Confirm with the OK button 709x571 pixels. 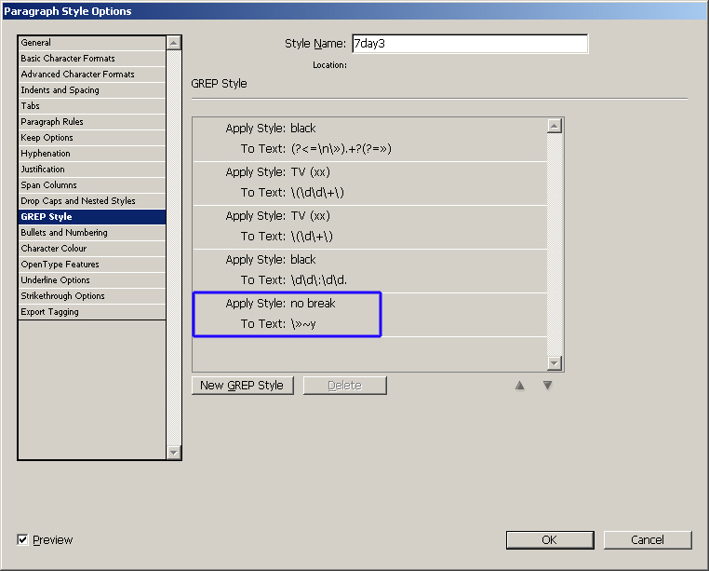tap(550, 539)
